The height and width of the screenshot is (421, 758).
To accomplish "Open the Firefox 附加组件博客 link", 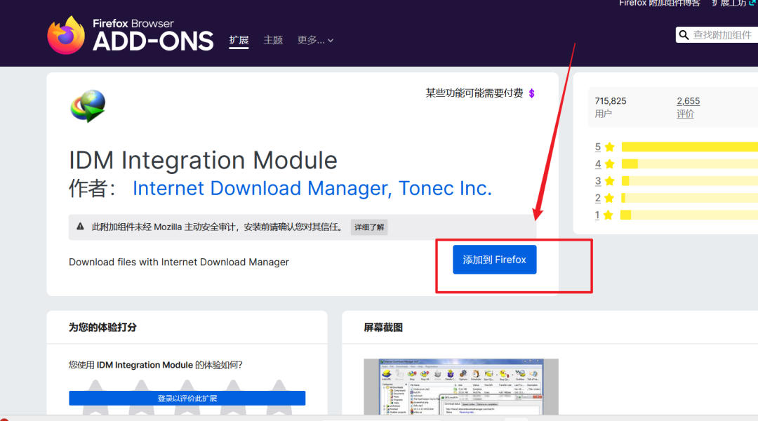I will coord(659,4).
